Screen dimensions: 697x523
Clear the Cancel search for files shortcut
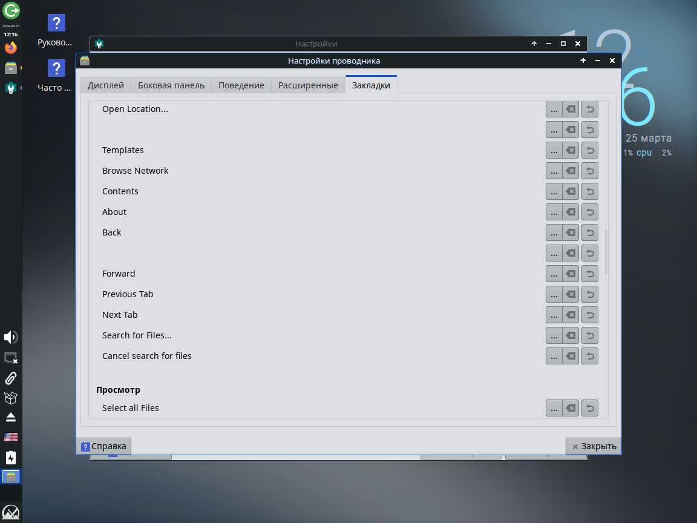click(571, 356)
